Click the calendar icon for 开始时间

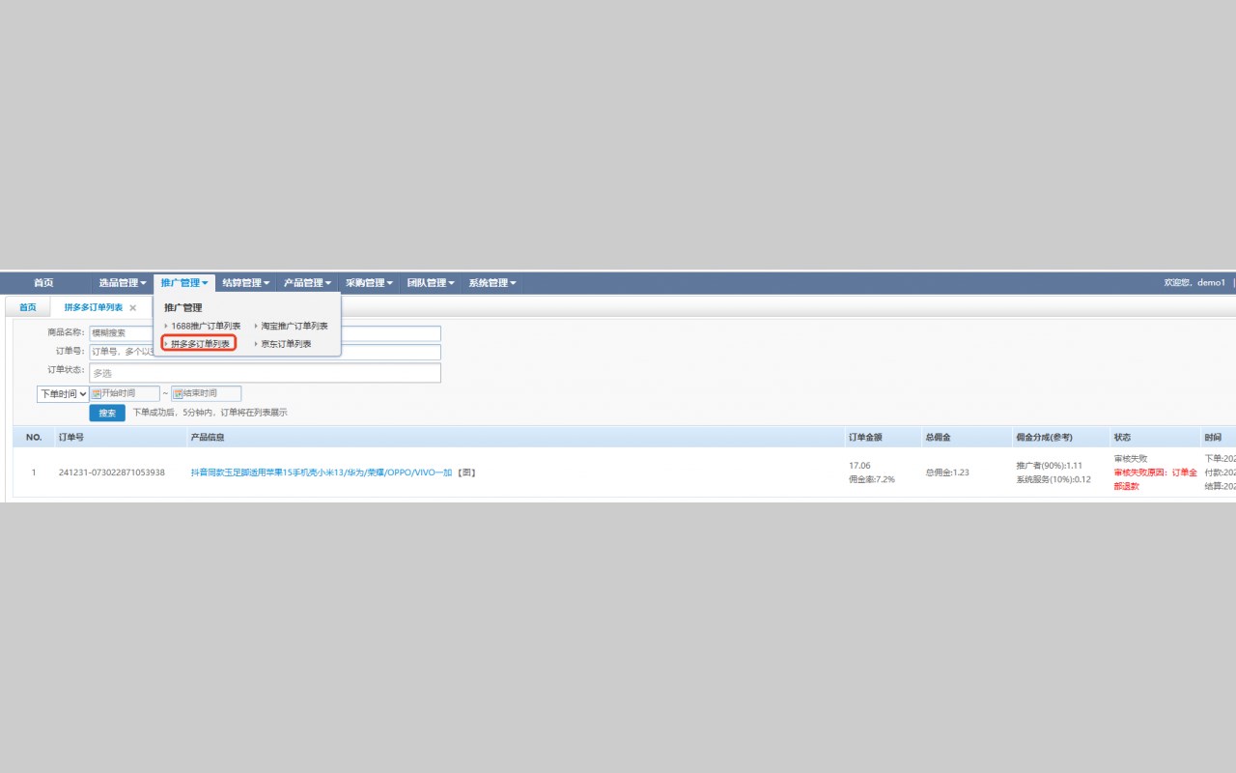click(x=97, y=394)
